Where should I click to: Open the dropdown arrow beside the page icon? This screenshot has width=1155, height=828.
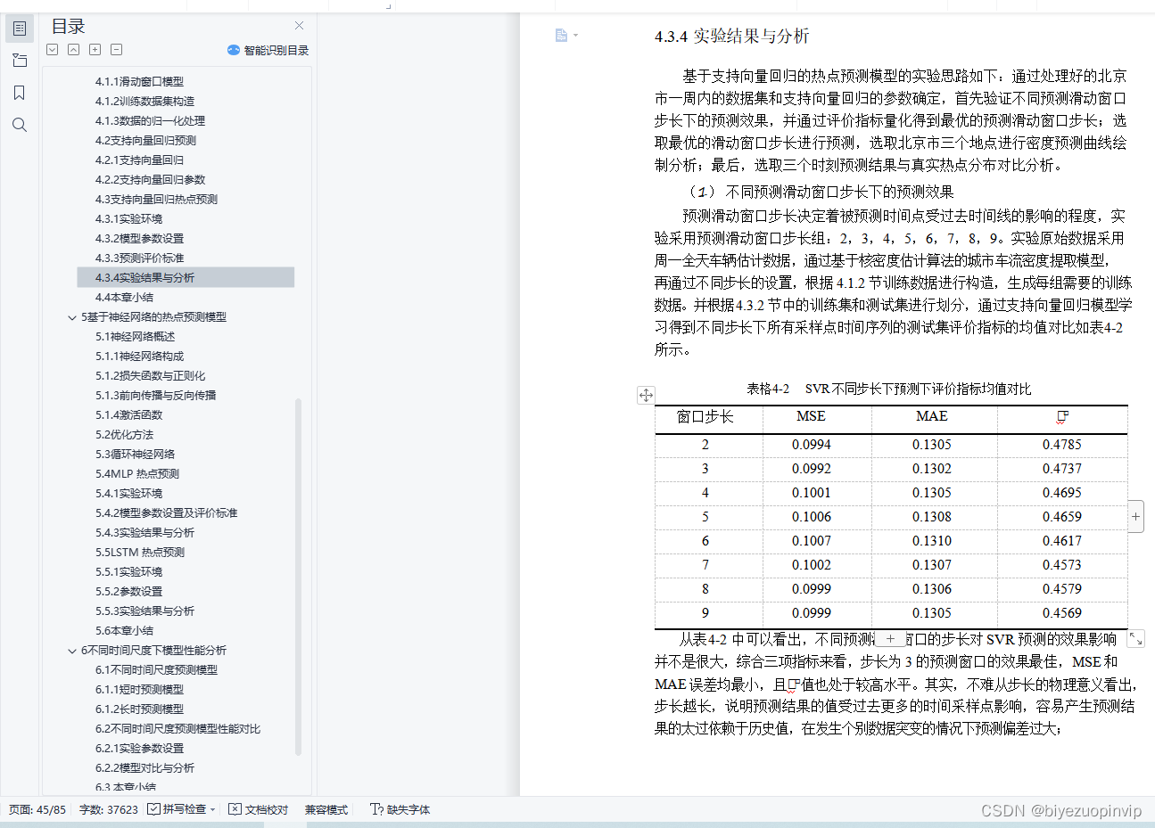pos(575,36)
